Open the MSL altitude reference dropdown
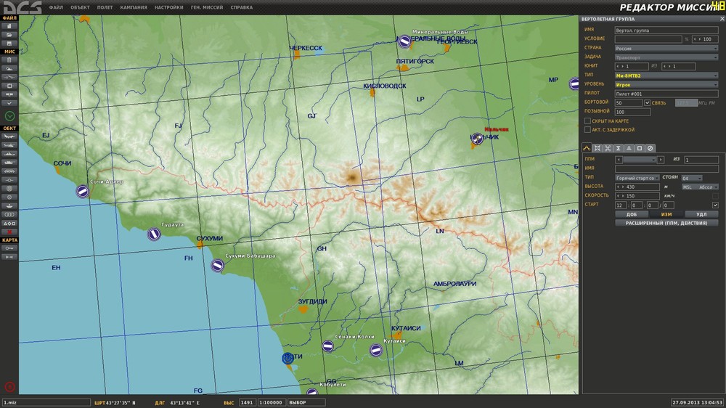This screenshot has width=726, height=408. [700, 187]
